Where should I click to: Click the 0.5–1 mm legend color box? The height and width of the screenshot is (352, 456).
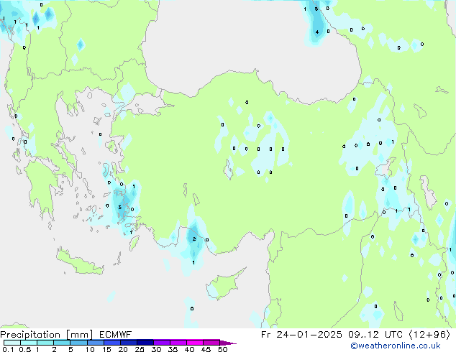click(x=29, y=343)
